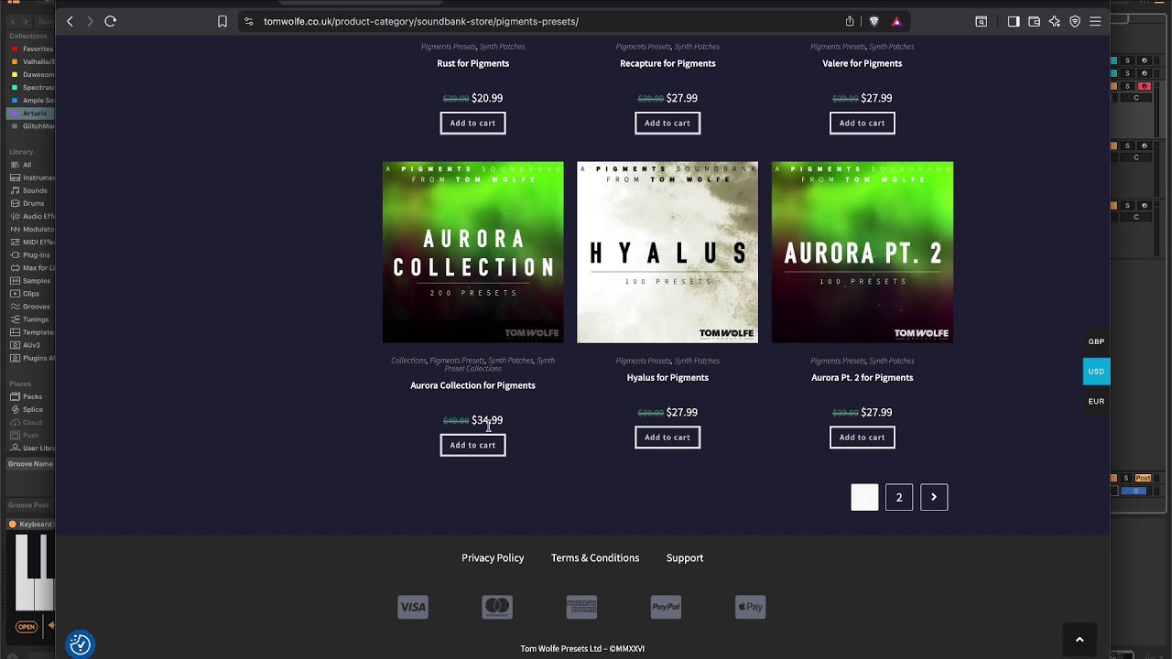
Task: Open the Hyalus cover thumbnail
Action: coord(667,253)
